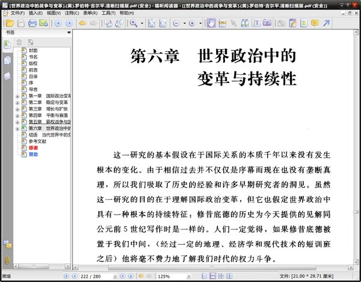Click the pages thumbnail panel icon
The image size is (361, 282).
(7, 61)
